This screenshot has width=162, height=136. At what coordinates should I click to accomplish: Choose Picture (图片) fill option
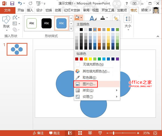97,84
